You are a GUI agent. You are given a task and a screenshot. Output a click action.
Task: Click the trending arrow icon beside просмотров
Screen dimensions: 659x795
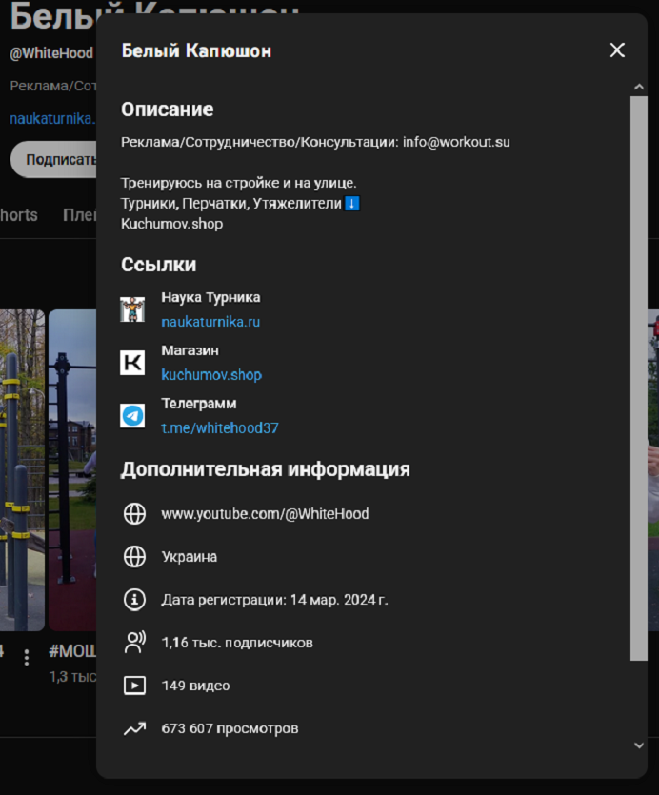[x=135, y=728]
